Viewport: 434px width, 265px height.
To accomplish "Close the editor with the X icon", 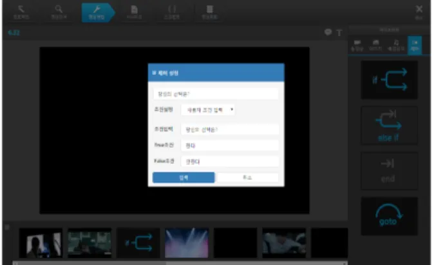I will 419,10.
